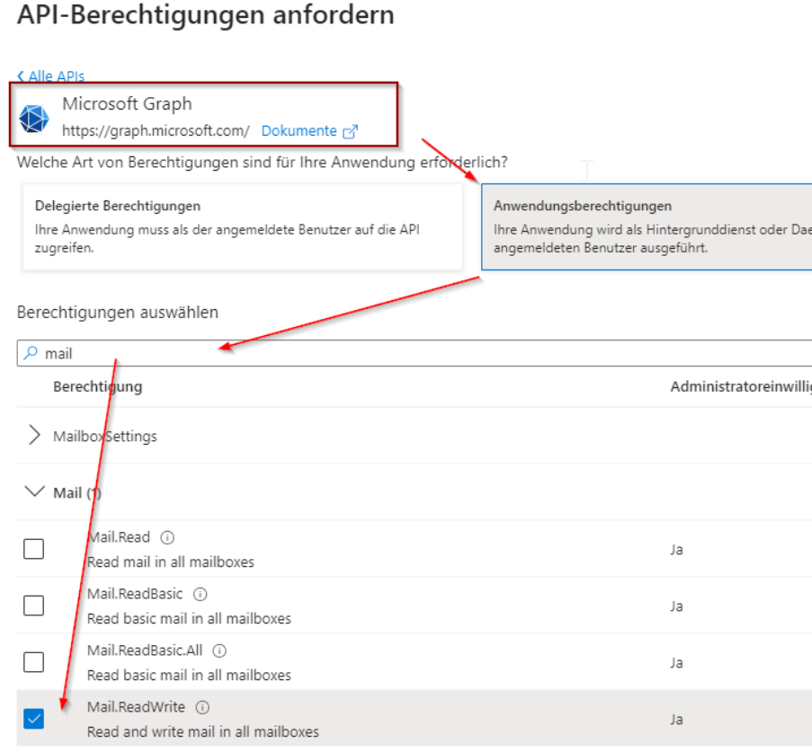Viewport: 812px width, 752px height.
Task: Click the info icon next to Mail.Read
Action: click(x=167, y=537)
